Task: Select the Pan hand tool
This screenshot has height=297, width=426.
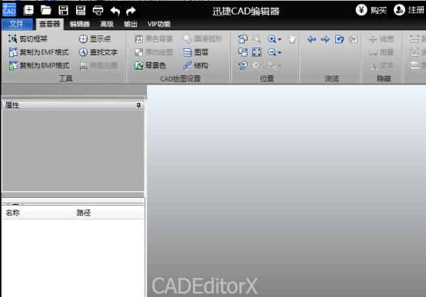Action: [x=291, y=39]
